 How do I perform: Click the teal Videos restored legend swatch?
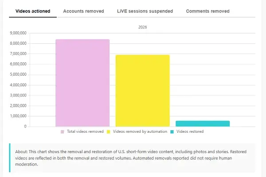click(x=172, y=132)
